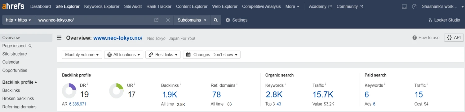Open the Looker Studio icon link
The height and width of the screenshot is (112, 465).
point(430,20)
